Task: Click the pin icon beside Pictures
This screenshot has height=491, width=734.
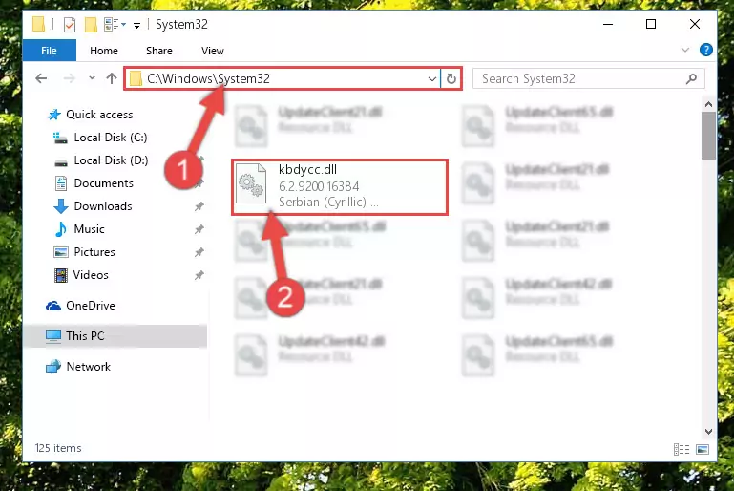Action: (x=199, y=252)
